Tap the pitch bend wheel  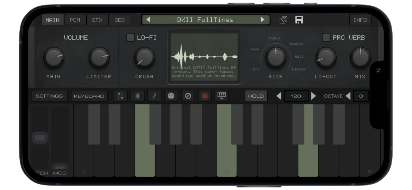[x=39, y=138]
